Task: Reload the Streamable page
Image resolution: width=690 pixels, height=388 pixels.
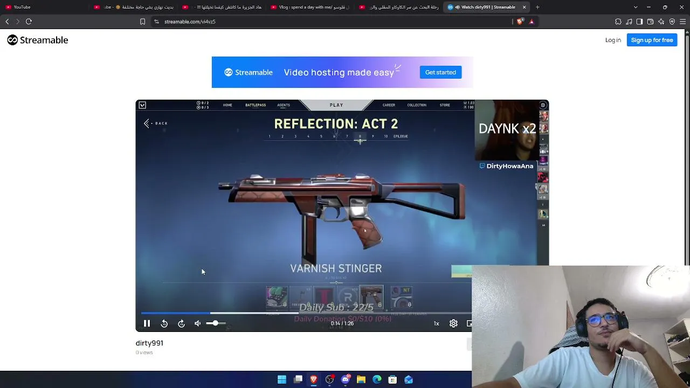Action: point(29,22)
